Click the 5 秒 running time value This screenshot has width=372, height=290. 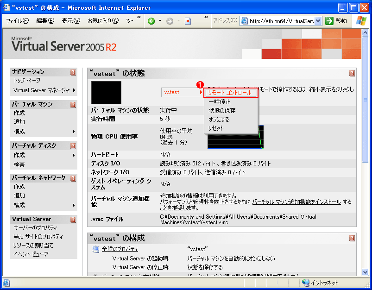point(165,119)
